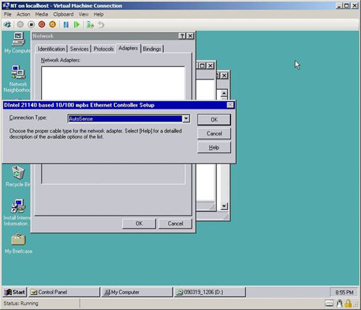
Task: Confirm Ethernet Controller Setup with OK
Action: pyautogui.click(x=214, y=119)
